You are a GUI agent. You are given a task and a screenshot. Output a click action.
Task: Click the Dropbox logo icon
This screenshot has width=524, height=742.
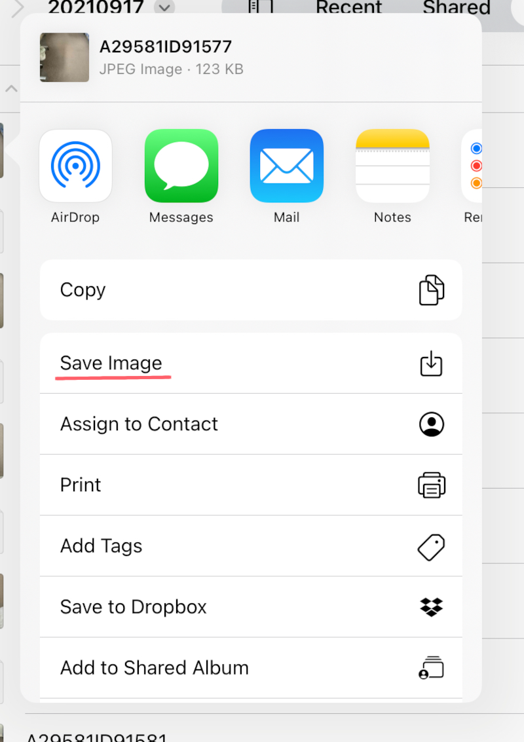coord(431,607)
